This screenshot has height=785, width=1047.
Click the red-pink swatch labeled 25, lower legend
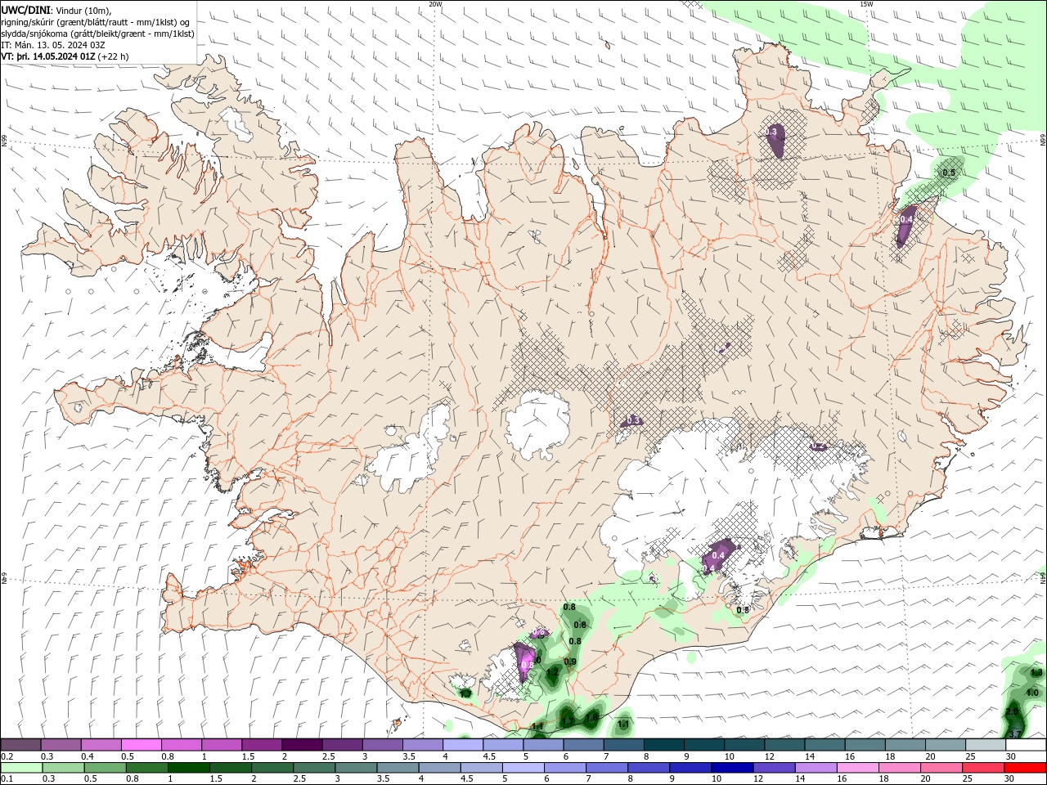pos(982,768)
